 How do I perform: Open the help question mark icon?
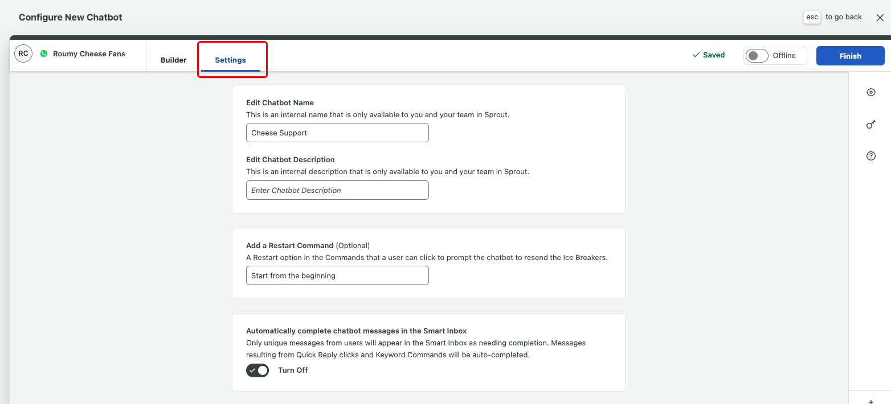(x=870, y=156)
